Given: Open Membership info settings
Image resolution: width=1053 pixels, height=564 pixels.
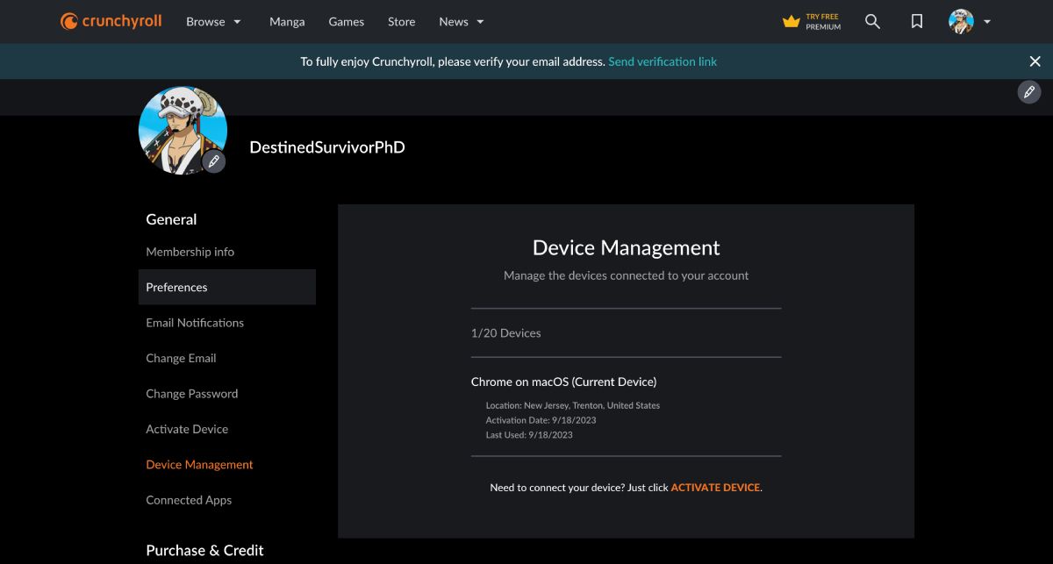Looking at the screenshot, I should 190,252.
